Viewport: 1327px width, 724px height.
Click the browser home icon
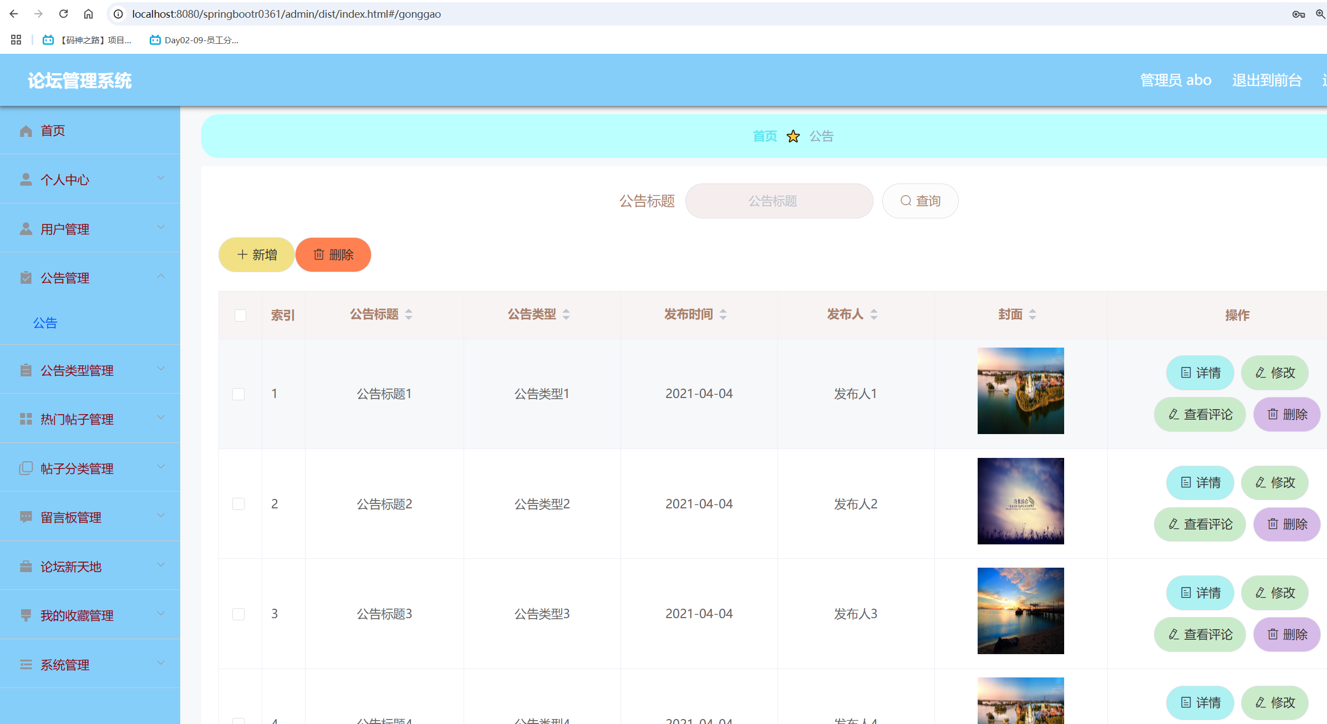pyautogui.click(x=88, y=14)
